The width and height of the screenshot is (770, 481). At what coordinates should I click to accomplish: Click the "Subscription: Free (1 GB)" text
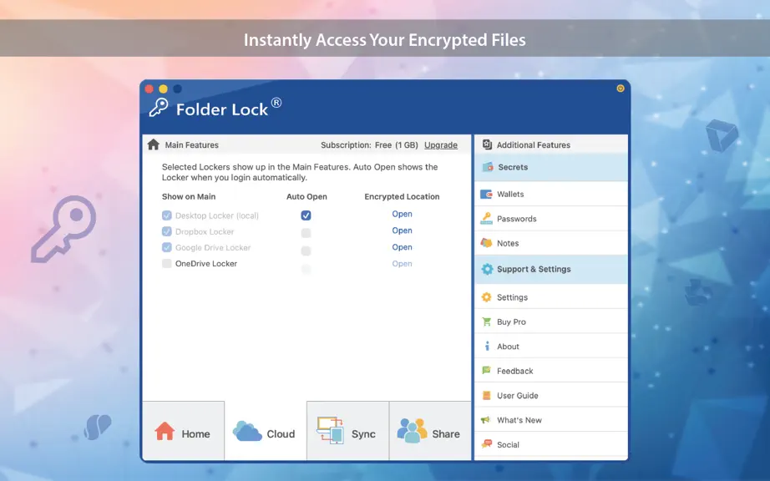(x=369, y=144)
